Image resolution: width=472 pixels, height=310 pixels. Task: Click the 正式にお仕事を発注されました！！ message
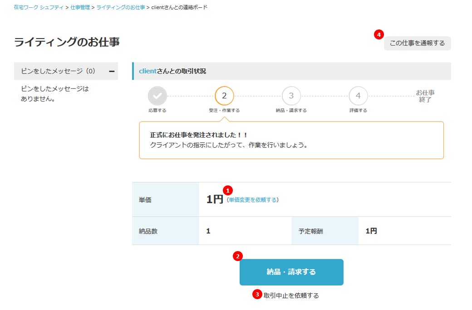coord(199,135)
